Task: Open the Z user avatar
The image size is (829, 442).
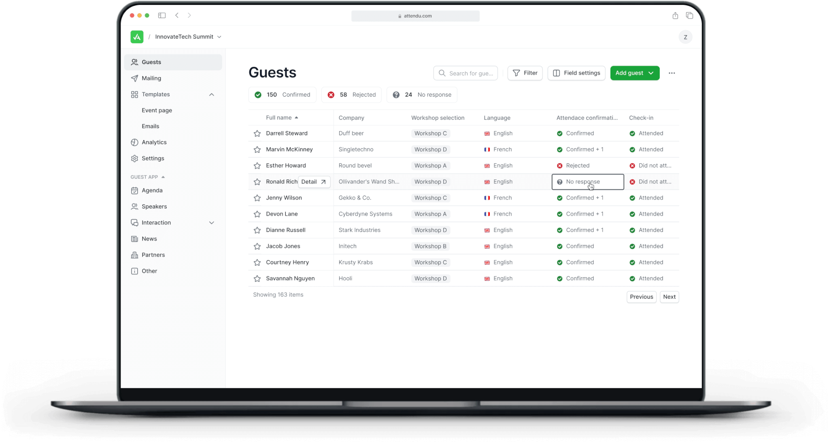Action: point(685,37)
